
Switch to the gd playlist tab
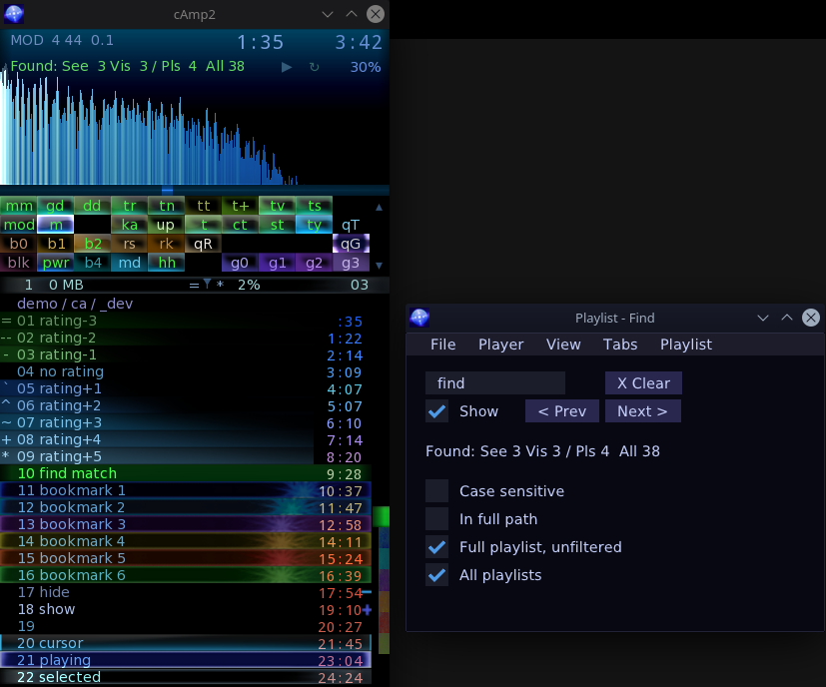pyautogui.click(x=55, y=206)
